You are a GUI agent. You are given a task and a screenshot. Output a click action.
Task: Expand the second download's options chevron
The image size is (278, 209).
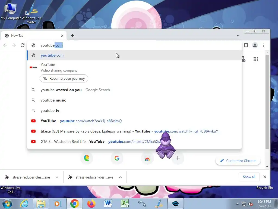click(x=120, y=177)
